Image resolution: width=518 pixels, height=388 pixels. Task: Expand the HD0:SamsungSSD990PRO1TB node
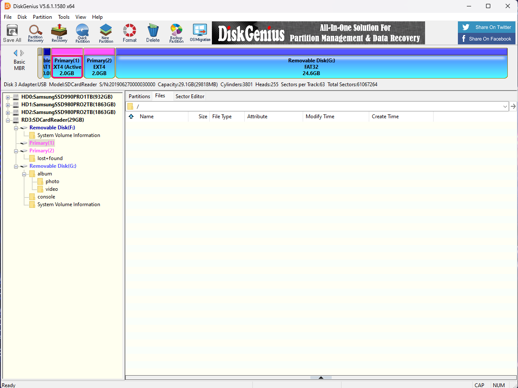(x=8, y=96)
